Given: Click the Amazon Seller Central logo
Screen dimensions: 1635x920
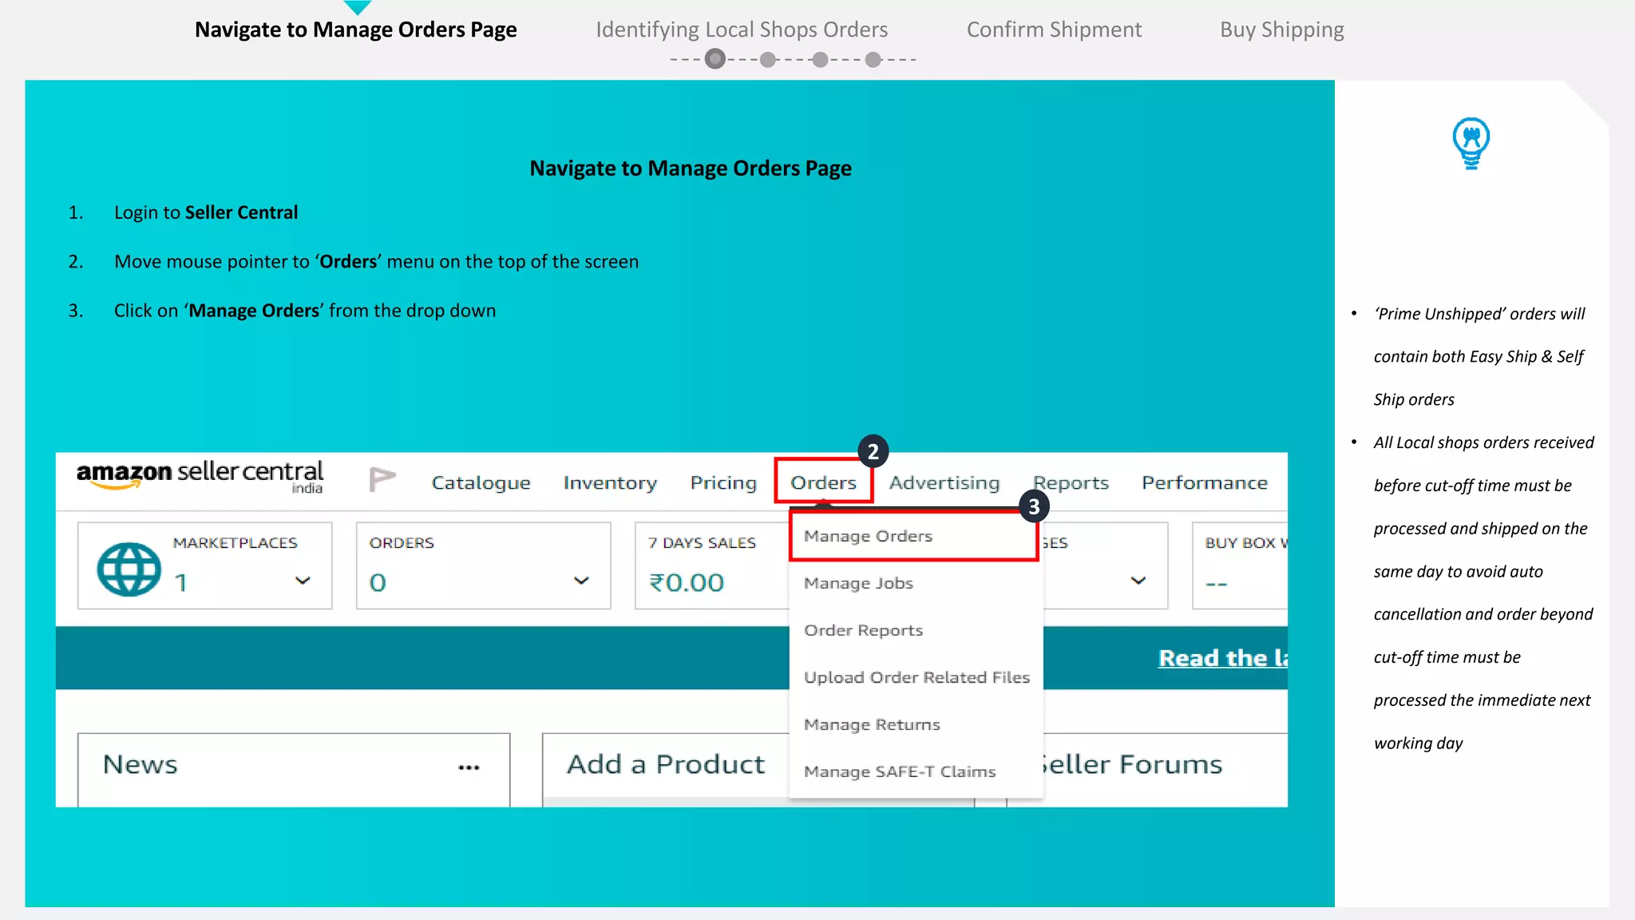Looking at the screenshot, I should 200,476.
